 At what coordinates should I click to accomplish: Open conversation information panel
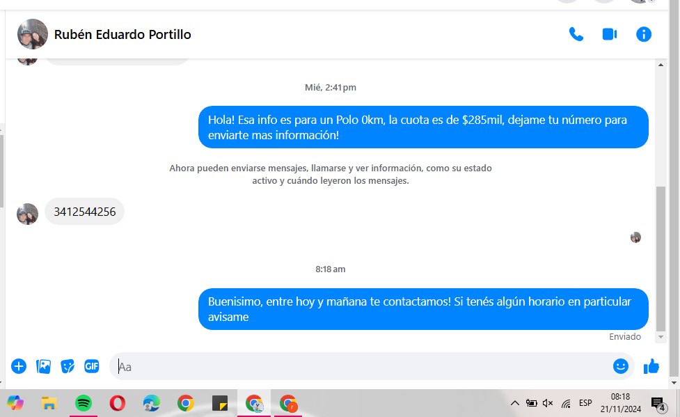pos(644,34)
